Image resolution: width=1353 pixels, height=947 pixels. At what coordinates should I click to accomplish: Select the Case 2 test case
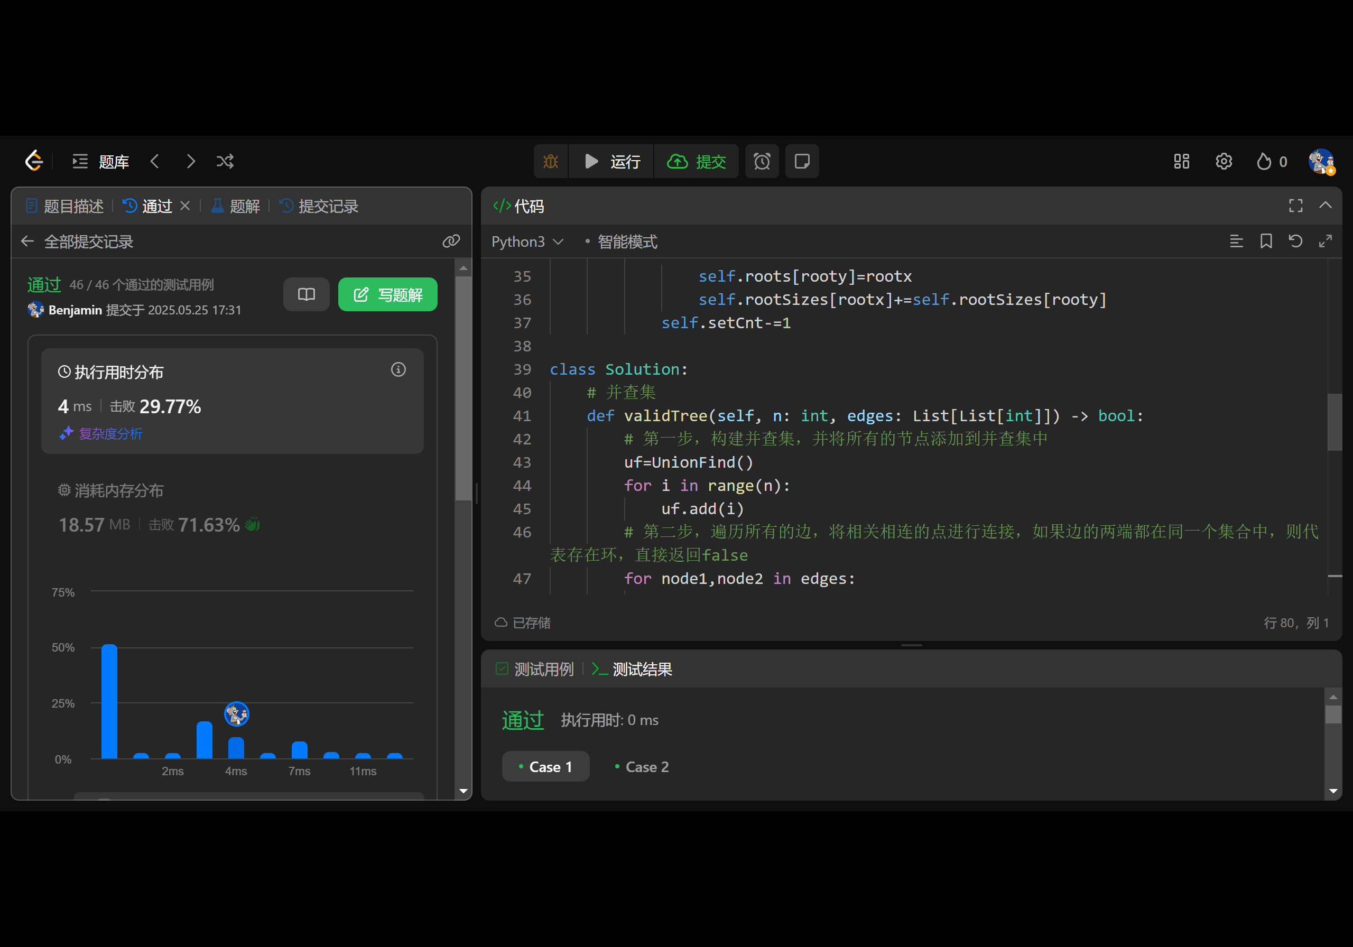click(x=642, y=767)
